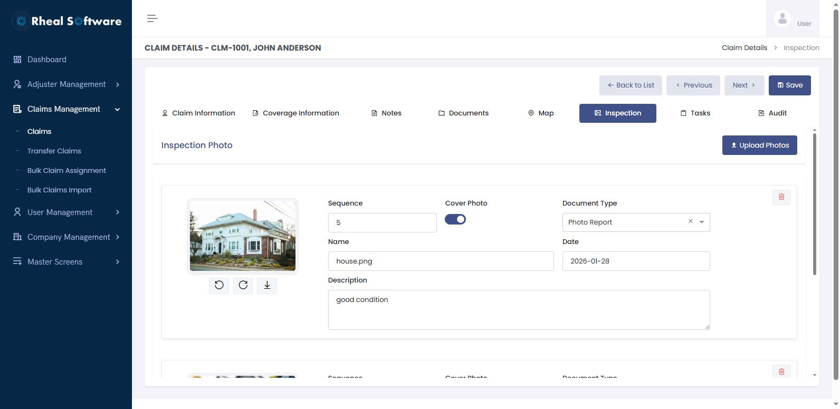The height and width of the screenshot is (409, 840).
Task: Go to the Next claim
Action: click(x=744, y=85)
